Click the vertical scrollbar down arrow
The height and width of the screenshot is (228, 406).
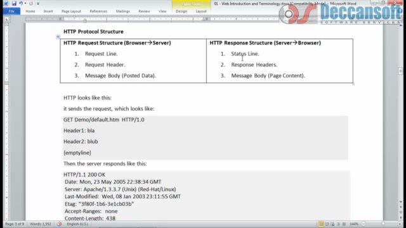(401, 201)
